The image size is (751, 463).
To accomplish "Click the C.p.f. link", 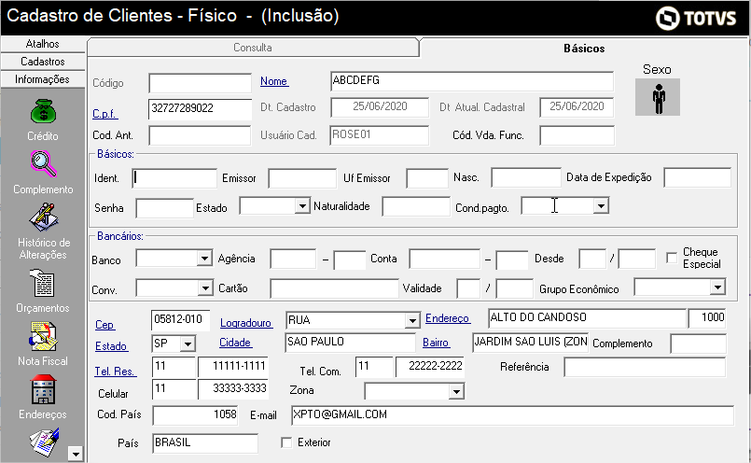I will pyautogui.click(x=104, y=114).
